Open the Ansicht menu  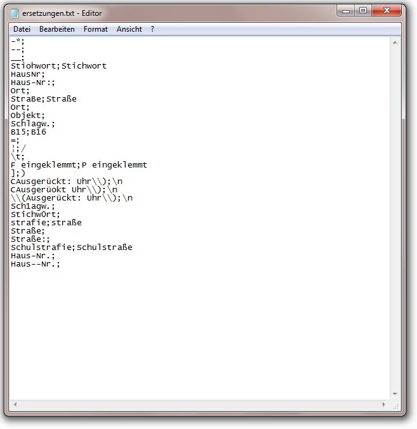(129, 29)
